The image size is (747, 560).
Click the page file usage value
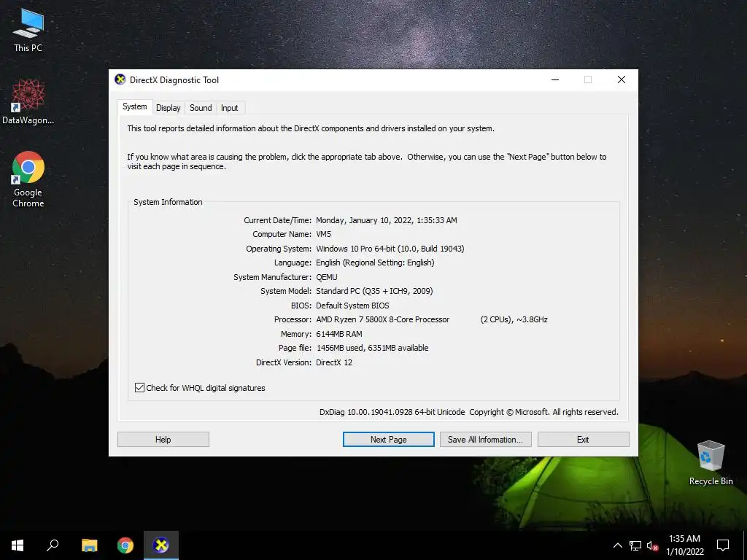coord(372,348)
